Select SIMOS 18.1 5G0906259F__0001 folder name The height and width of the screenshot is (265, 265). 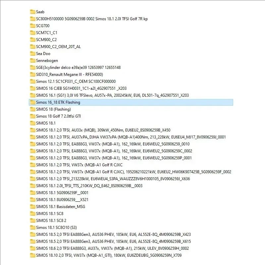tap(62, 193)
